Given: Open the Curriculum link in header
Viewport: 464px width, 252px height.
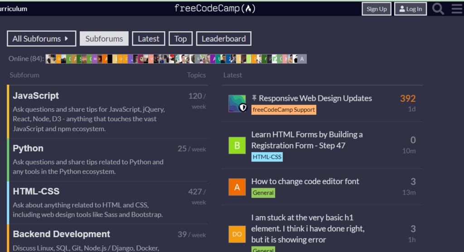Looking at the screenshot, I should click(14, 9).
